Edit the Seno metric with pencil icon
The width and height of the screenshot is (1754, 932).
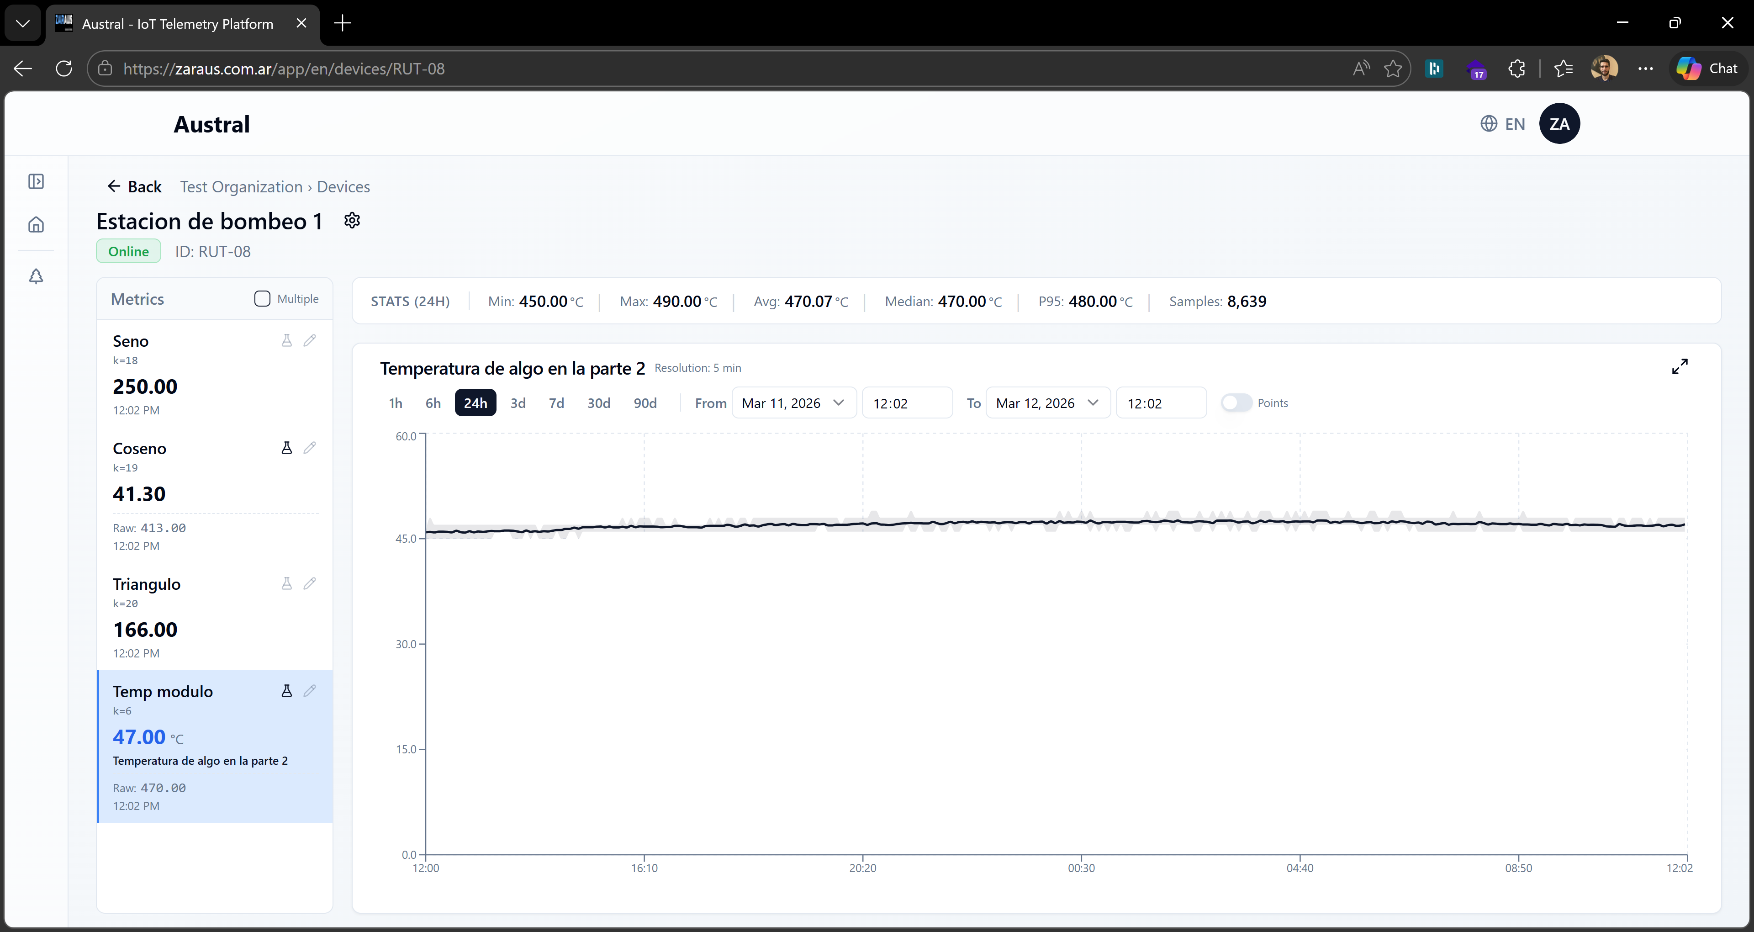point(310,340)
